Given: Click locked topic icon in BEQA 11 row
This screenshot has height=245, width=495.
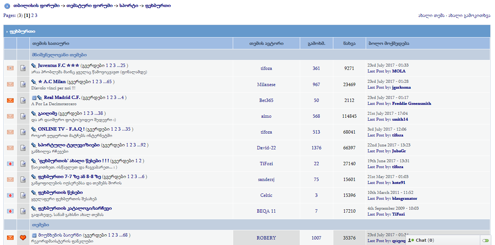Looking at the screenshot, I should click(x=10, y=211).
